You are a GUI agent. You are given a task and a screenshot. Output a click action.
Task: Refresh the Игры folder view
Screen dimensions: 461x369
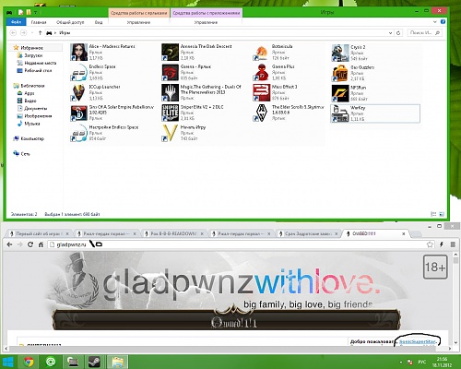[398, 32]
